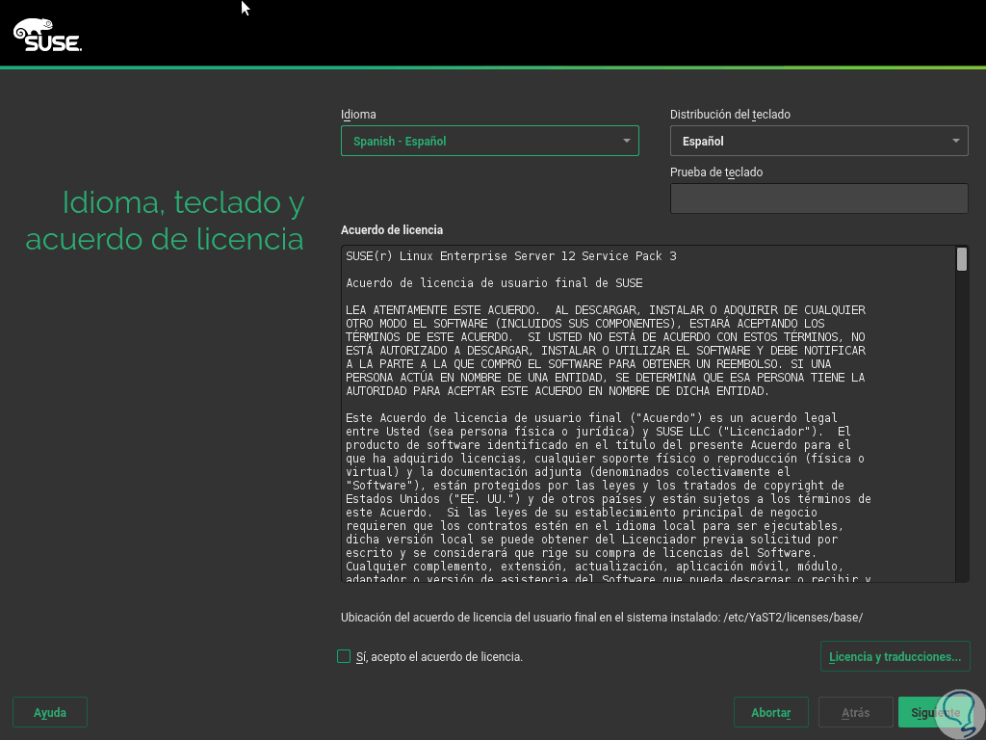
Task: Click the license location path /etc/YaST2/licenses/base/
Action: tap(793, 618)
